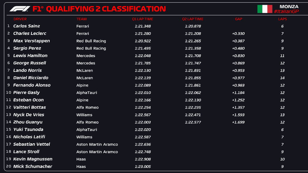Select the DRIVER column header

click(x=20, y=19)
